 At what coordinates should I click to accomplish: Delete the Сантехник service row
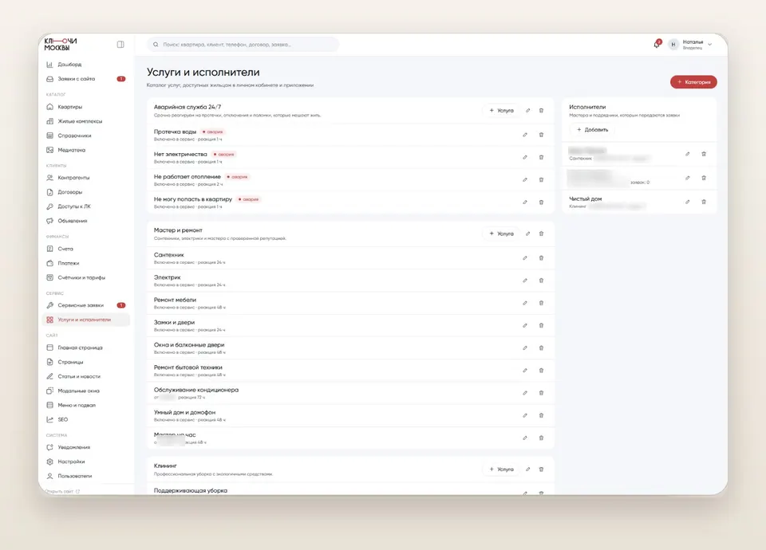[541, 258]
